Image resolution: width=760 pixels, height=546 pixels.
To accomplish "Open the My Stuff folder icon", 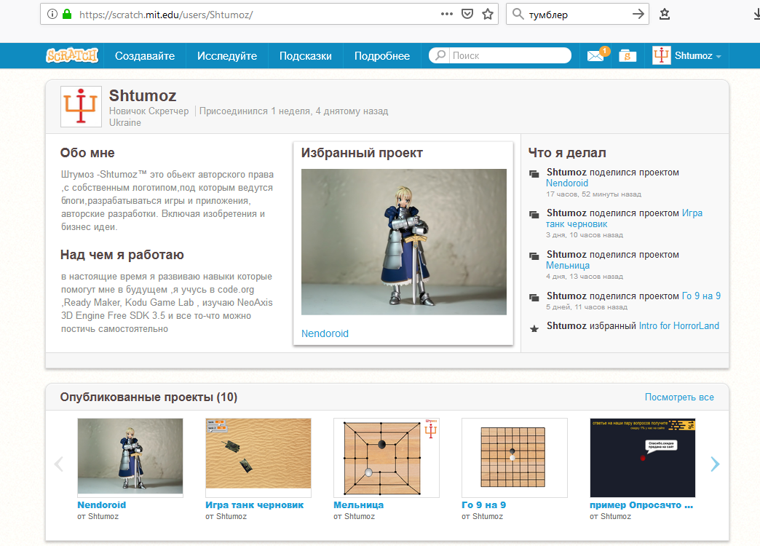I will point(628,56).
